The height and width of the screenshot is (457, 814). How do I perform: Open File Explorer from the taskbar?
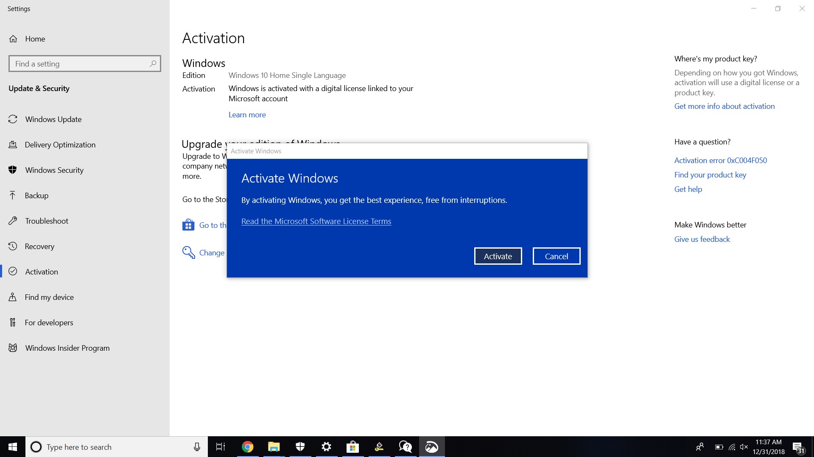click(274, 447)
